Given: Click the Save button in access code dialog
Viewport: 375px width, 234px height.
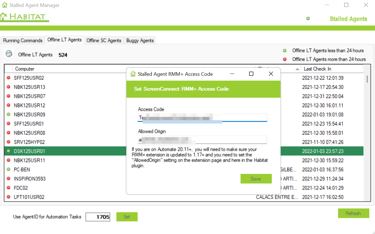Looking at the screenshot, I should (x=256, y=179).
